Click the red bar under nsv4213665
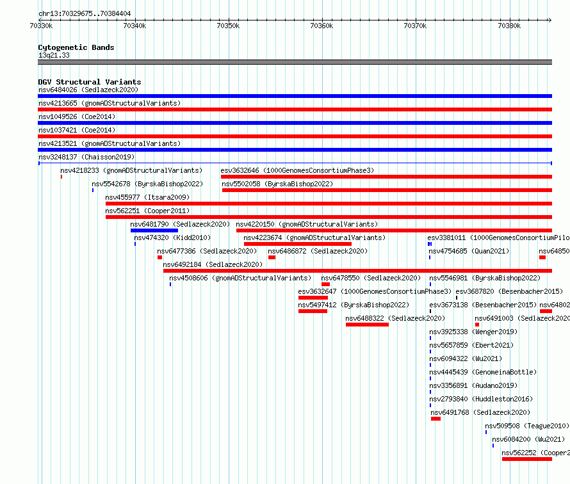 pyautogui.click(x=295, y=109)
